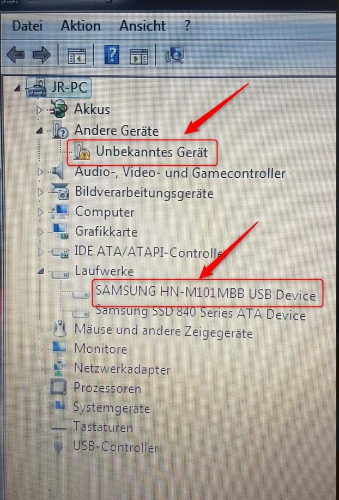The width and height of the screenshot is (339, 500).
Task: Collapse the Andere Geräte category
Action: 40,130
